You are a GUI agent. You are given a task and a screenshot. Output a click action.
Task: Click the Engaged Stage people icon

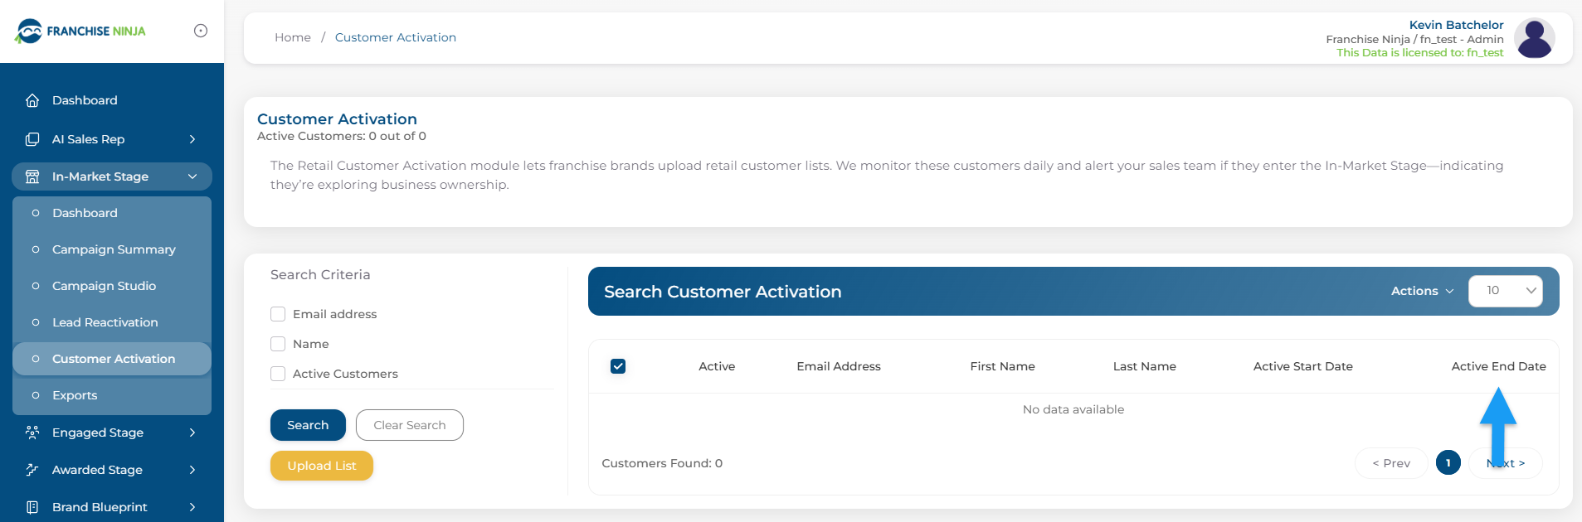[x=32, y=433]
